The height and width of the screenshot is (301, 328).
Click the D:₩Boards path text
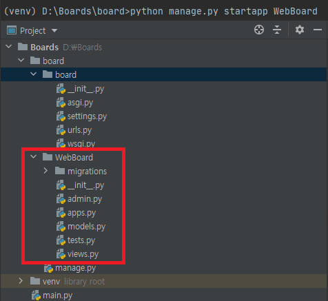pyautogui.click(x=83, y=47)
